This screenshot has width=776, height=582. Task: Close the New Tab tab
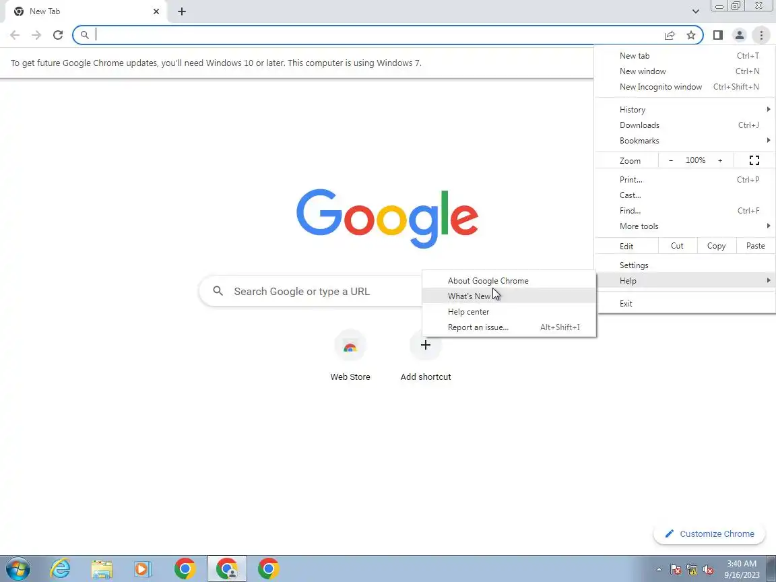click(x=156, y=11)
